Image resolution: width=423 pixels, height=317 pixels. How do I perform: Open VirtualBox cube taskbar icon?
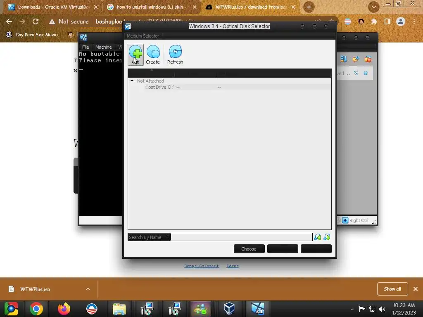(x=229, y=309)
